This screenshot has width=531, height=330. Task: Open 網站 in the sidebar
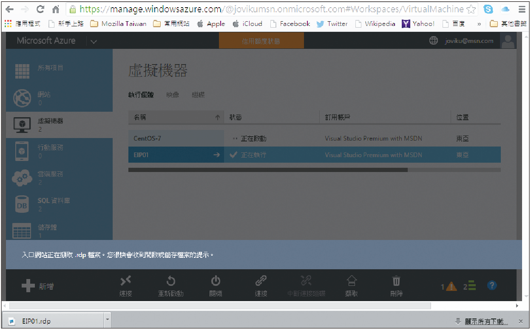pos(60,98)
